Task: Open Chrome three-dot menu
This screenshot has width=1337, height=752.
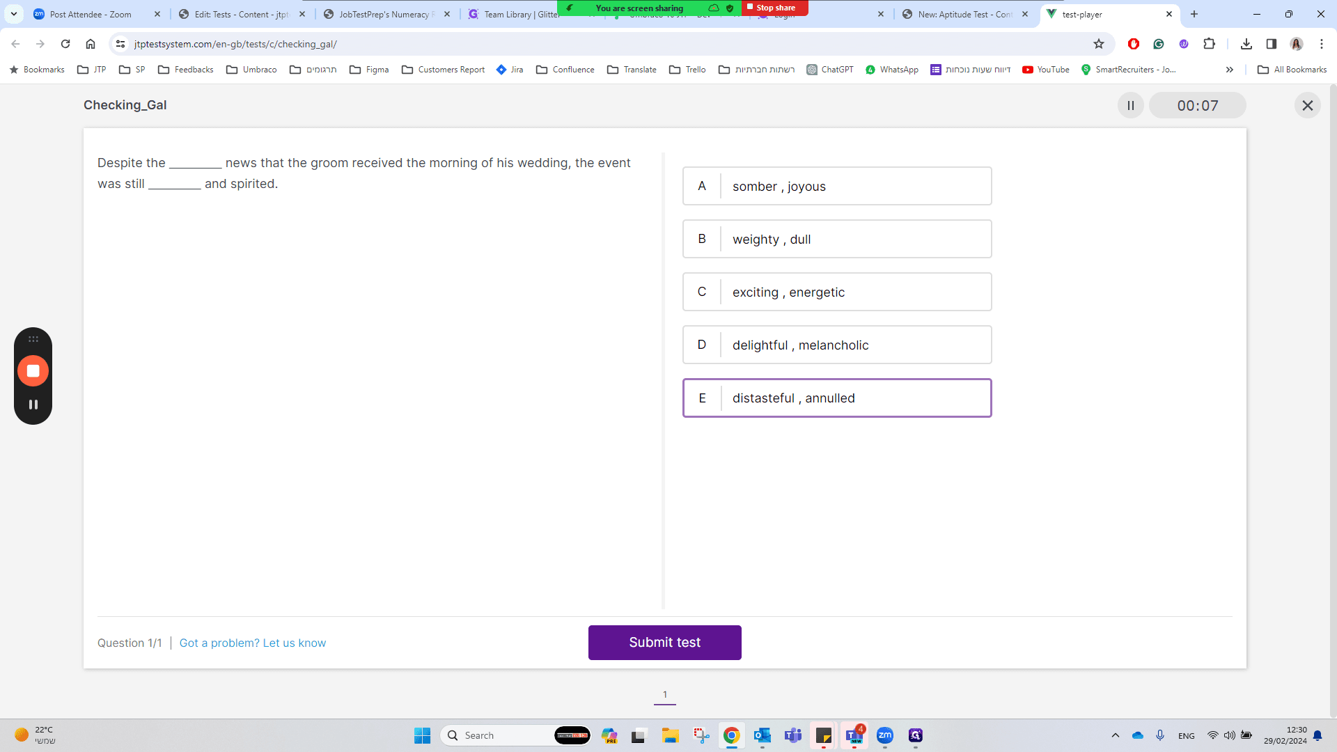Action: [x=1321, y=44]
